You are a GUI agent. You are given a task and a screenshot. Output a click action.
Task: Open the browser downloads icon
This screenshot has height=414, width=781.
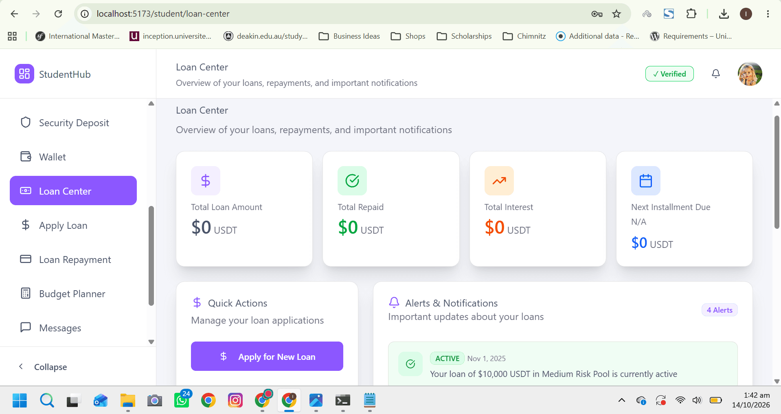pyautogui.click(x=724, y=14)
